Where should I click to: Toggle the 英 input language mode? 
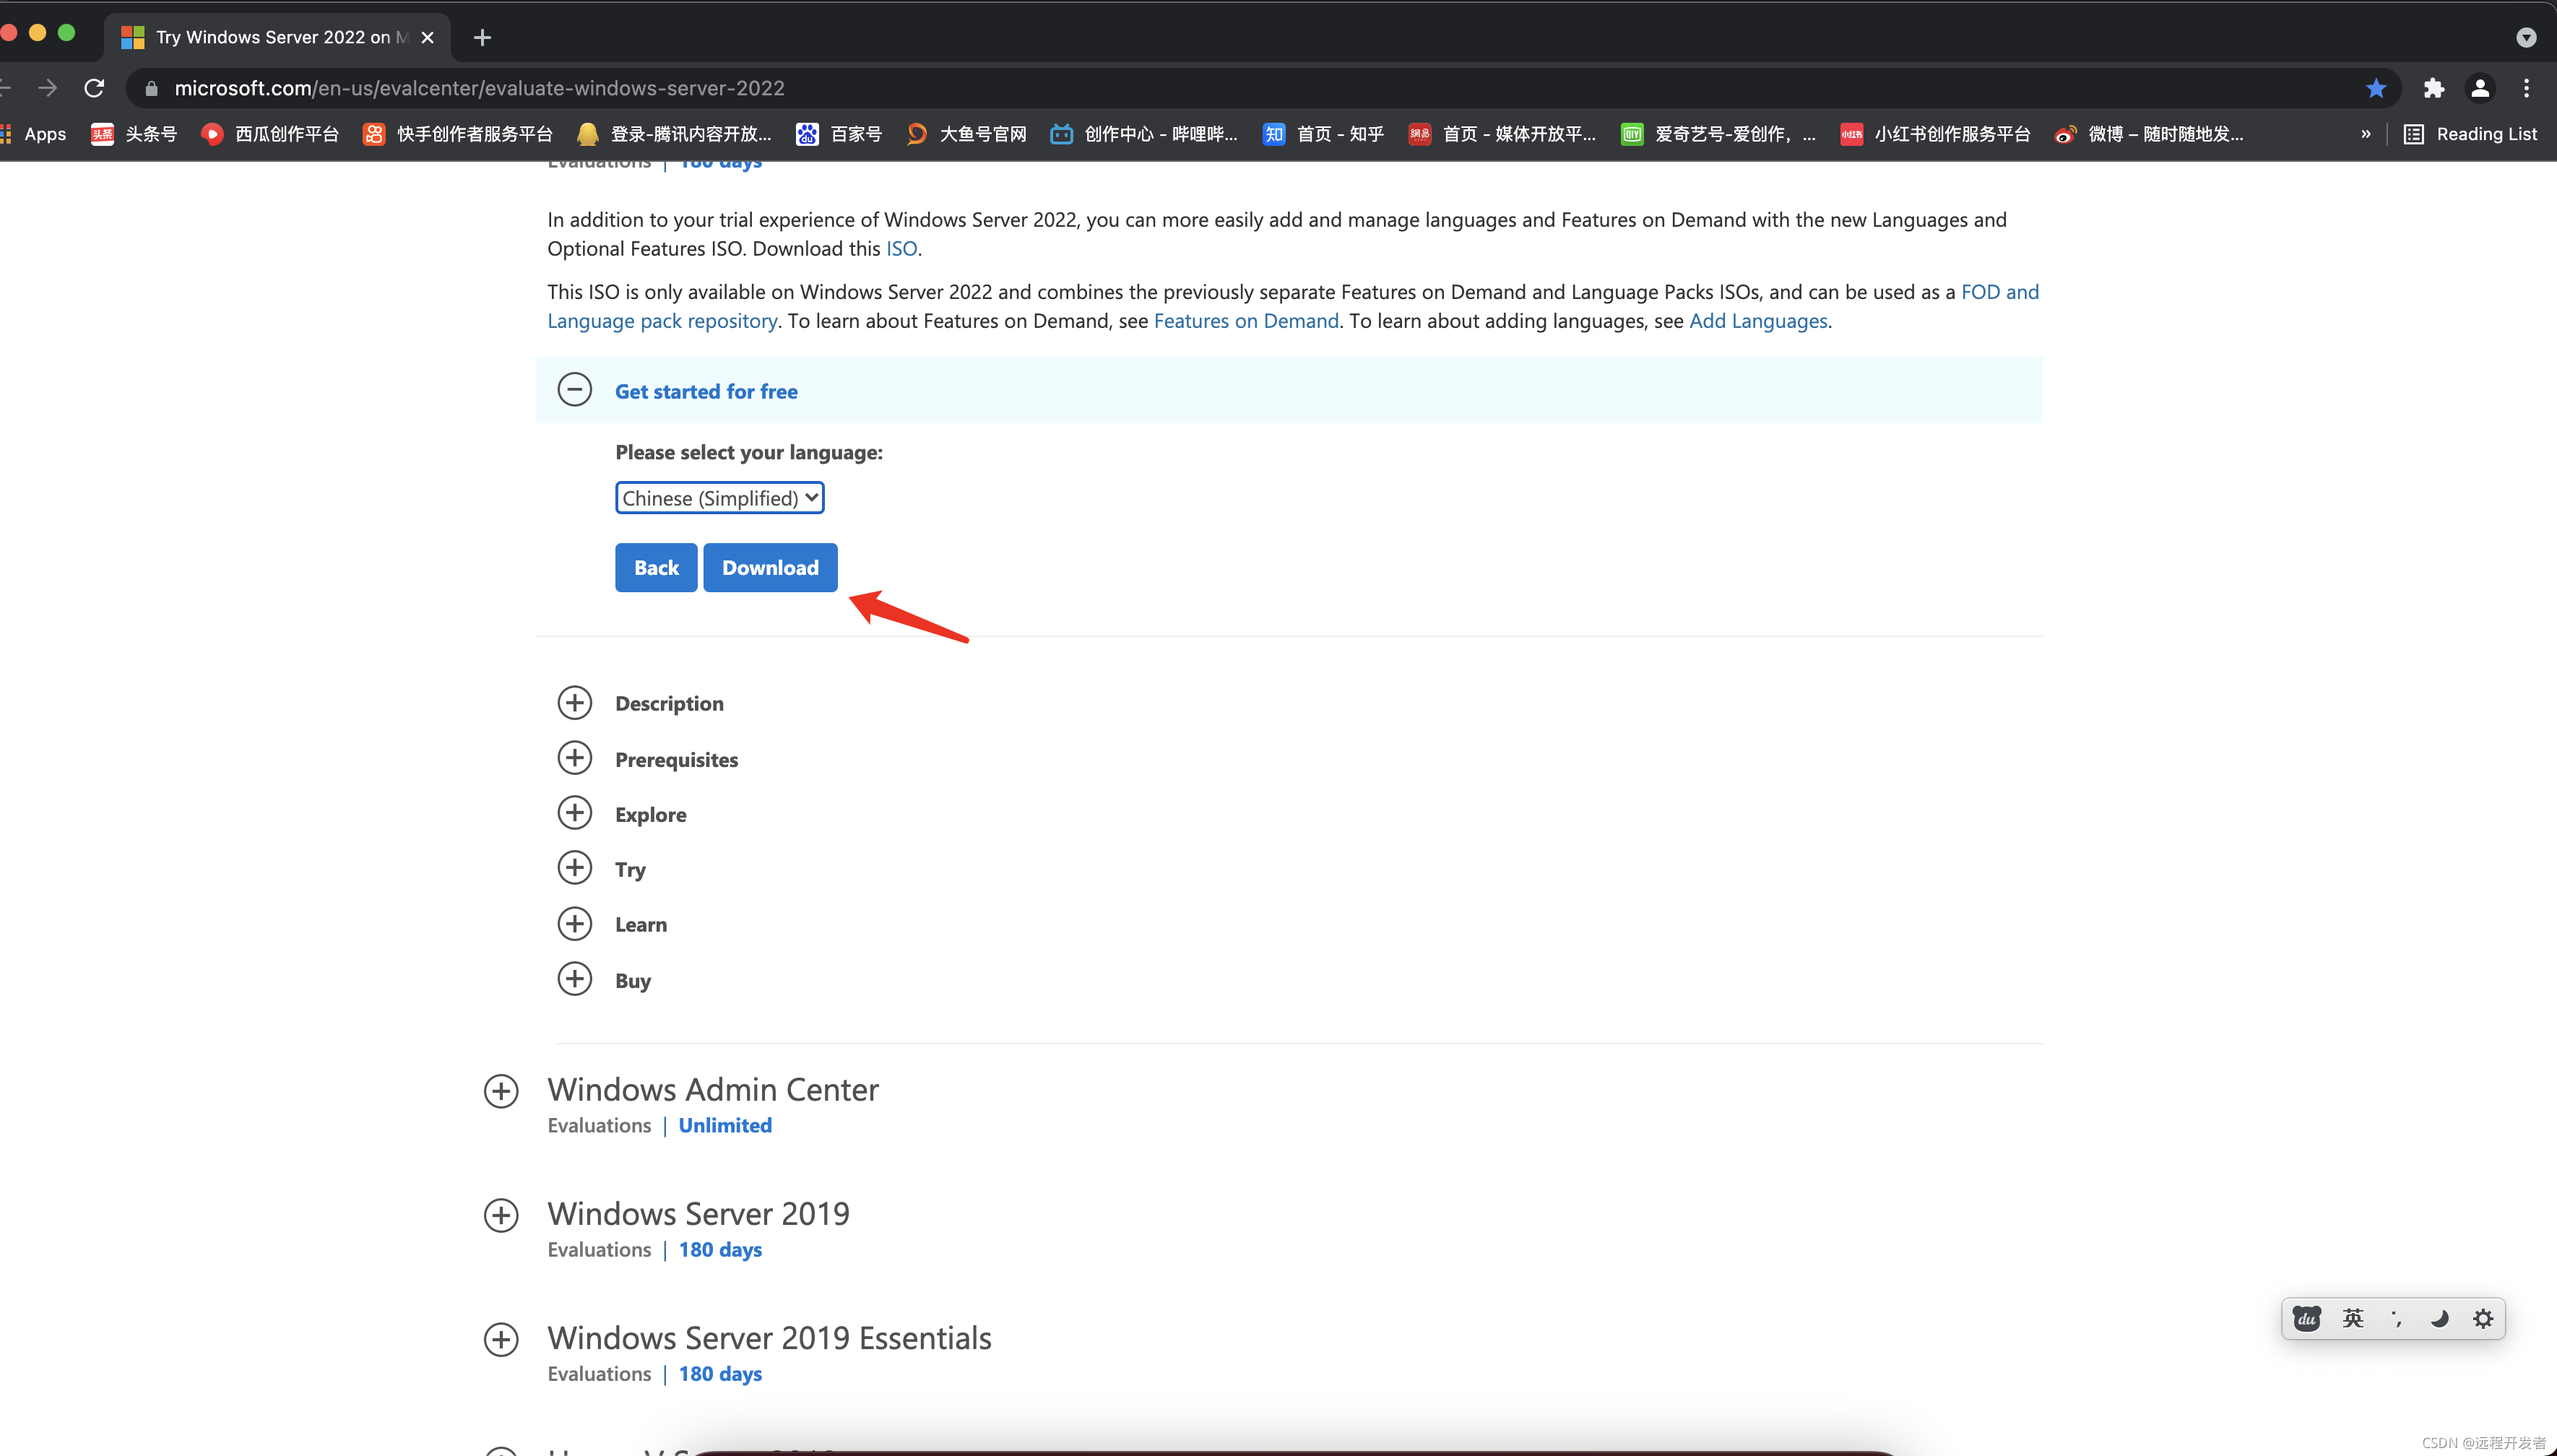click(x=2352, y=1319)
